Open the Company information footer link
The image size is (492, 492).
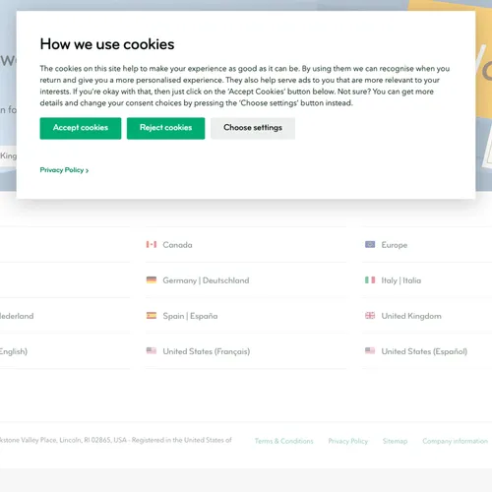[455, 441]
